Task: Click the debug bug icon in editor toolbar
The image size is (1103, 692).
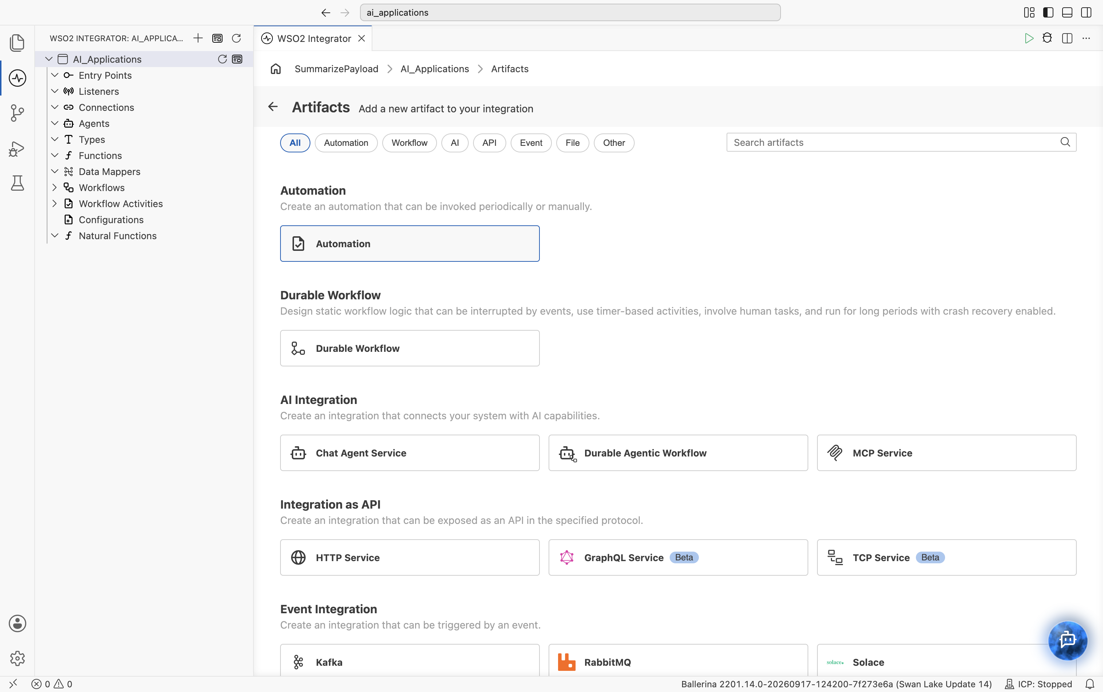Action: (x=1047, y=38)
